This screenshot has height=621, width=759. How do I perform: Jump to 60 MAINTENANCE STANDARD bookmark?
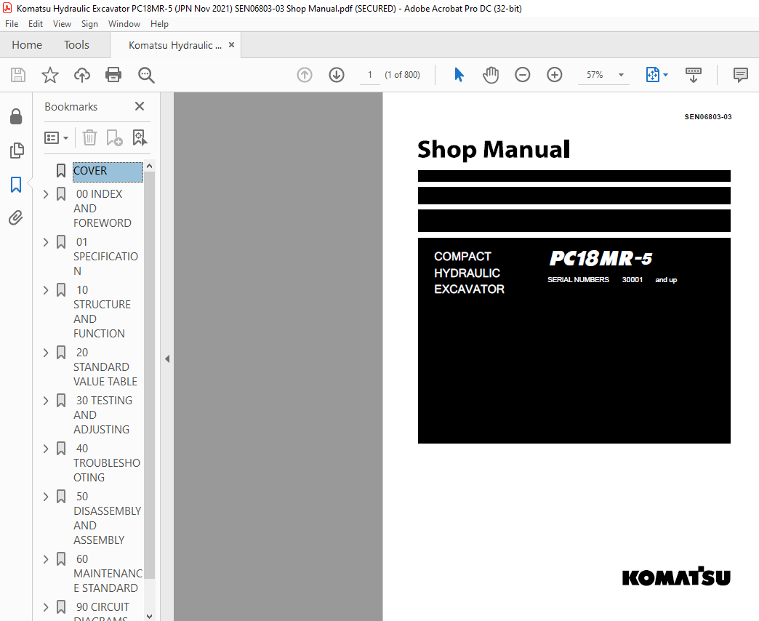(x=108, y=574)
